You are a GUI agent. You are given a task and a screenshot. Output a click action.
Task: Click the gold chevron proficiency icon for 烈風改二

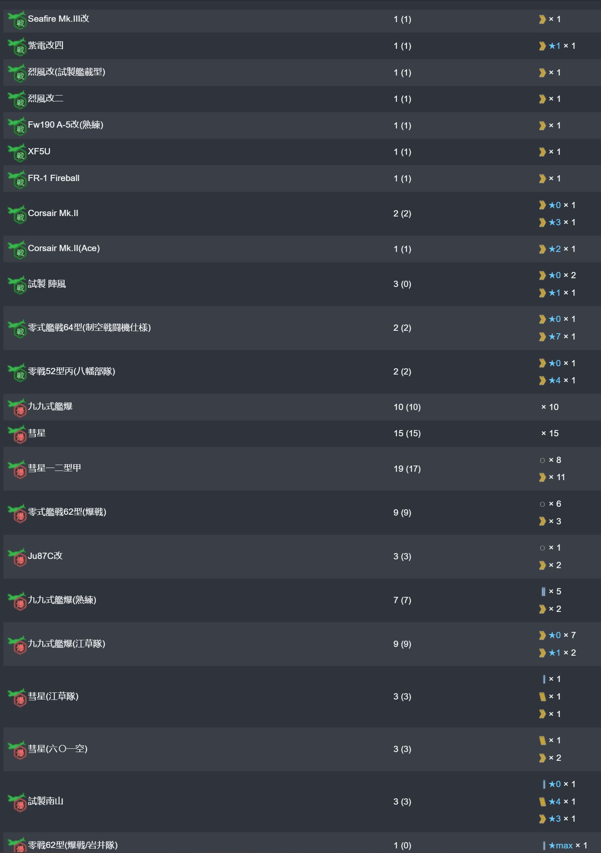click(542, 99)
